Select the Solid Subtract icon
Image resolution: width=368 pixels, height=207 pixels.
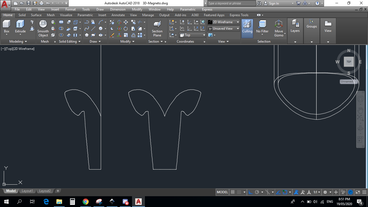[x=61, y=29]
